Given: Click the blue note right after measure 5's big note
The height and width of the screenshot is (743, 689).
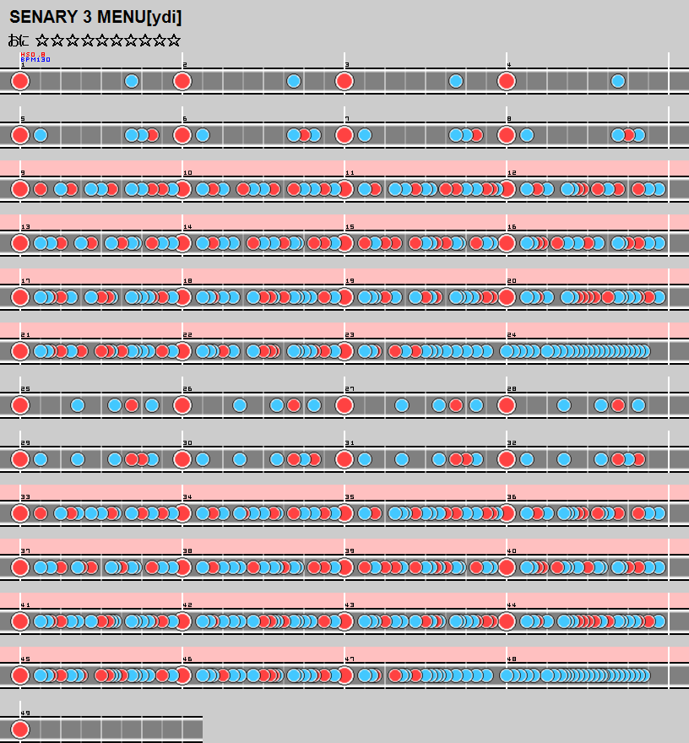Looking at the screenshot, I should (x=41, y=135).
